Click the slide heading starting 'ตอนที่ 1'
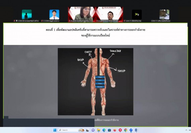This screenshot has height=133, width=191. click(x=95, y=30)
